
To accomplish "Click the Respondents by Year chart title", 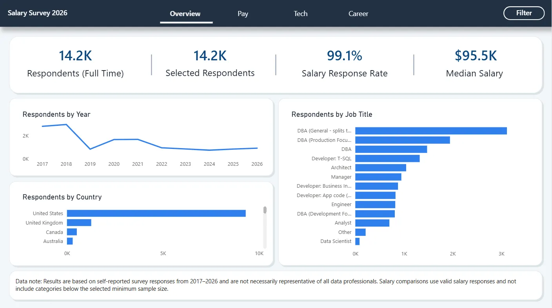I will pyautogui.click(x=56, y=114).
